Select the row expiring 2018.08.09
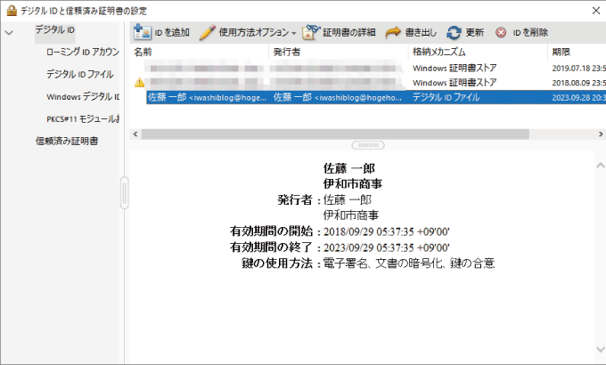The height and width of the screenshot is (365, 606). click(x=367, y=83)
